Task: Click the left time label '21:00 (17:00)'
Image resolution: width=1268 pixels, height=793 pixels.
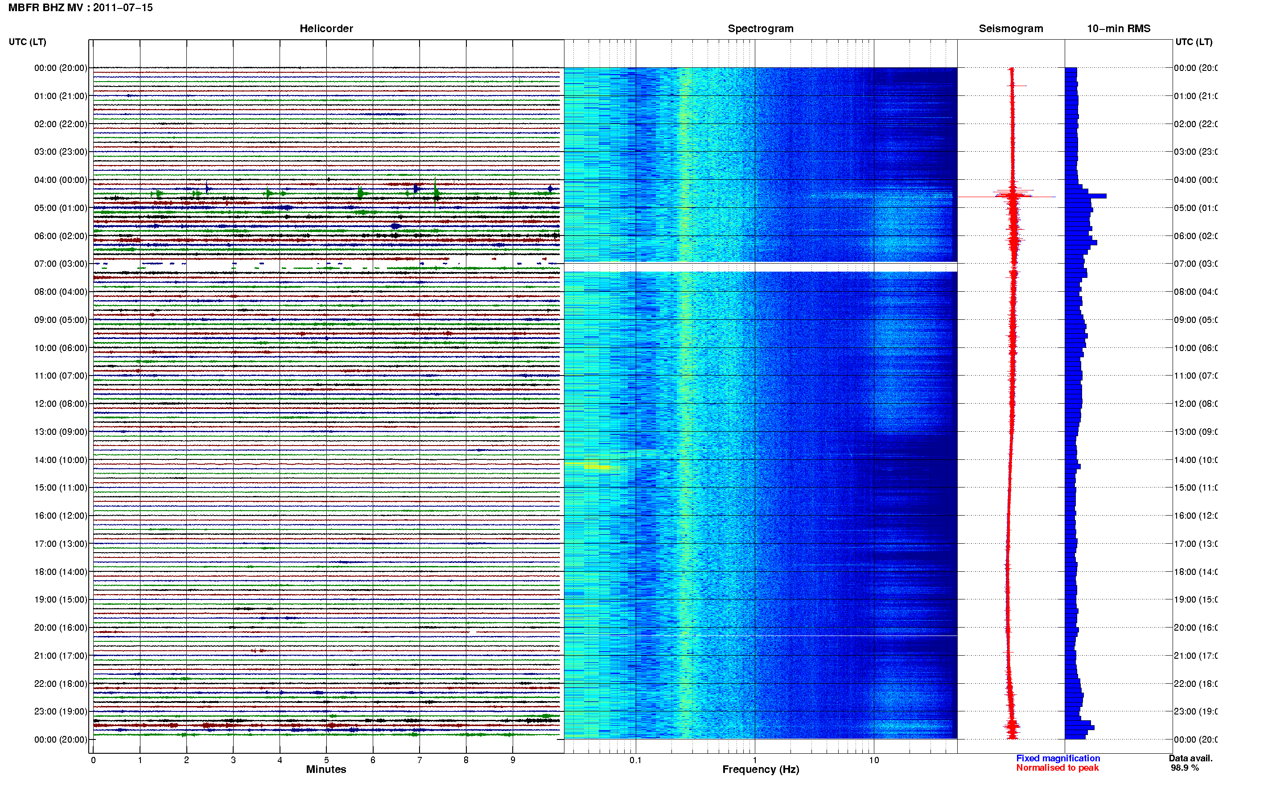Action: [61, 656]
